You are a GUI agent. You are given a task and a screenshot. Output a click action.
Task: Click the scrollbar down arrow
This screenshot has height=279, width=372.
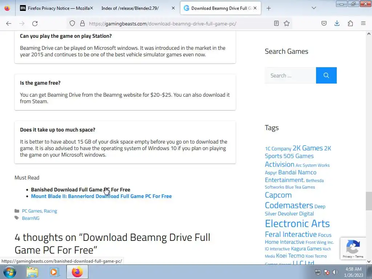pos(369,261)
